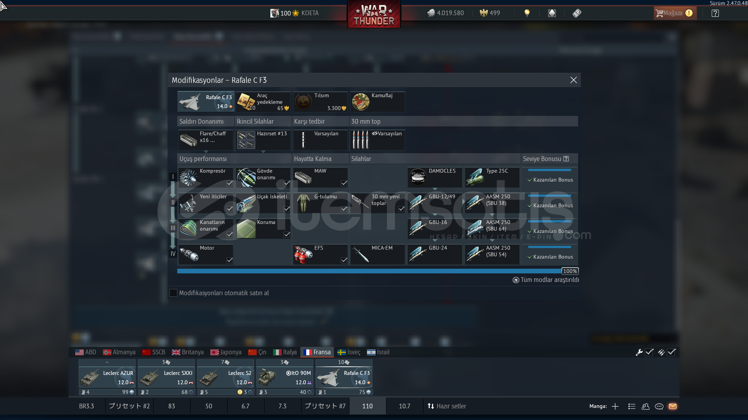The height and width of the screenshot is (420, 748).
Task: Select the BR3.3 preset tab
Action: click(86, 406)
